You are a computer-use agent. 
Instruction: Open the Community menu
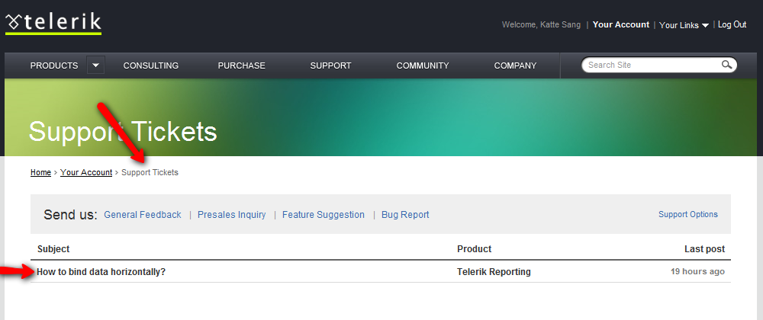(x=423, y=66)
